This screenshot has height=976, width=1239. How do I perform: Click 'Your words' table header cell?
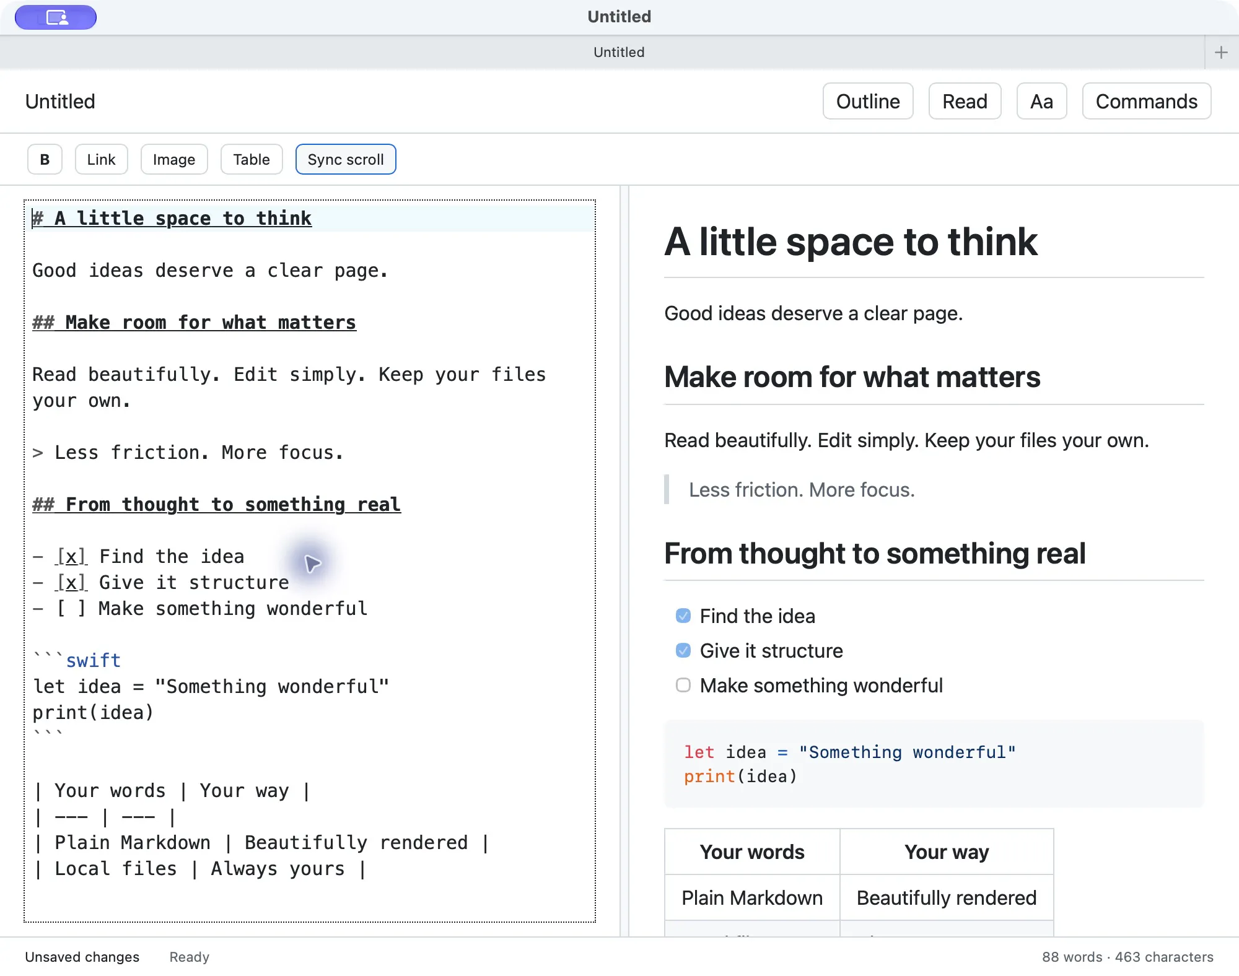(x=752, y=852)
